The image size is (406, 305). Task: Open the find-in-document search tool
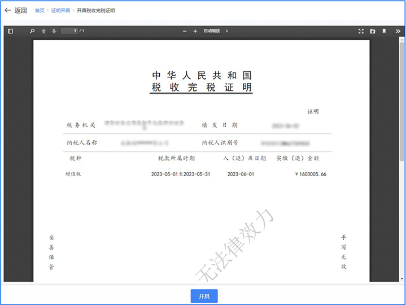pyautogui.click(x=32, y=31)
